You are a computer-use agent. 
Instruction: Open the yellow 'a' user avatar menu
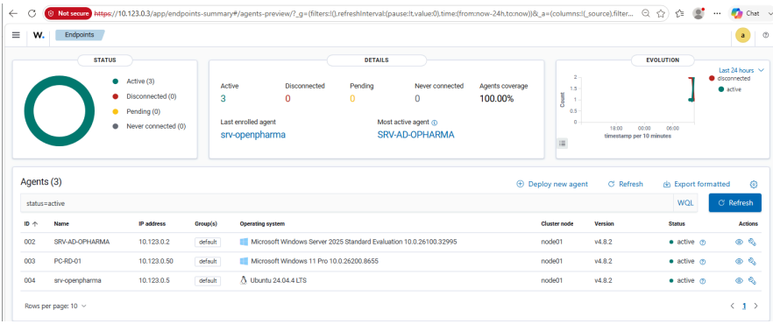[742, 35]
